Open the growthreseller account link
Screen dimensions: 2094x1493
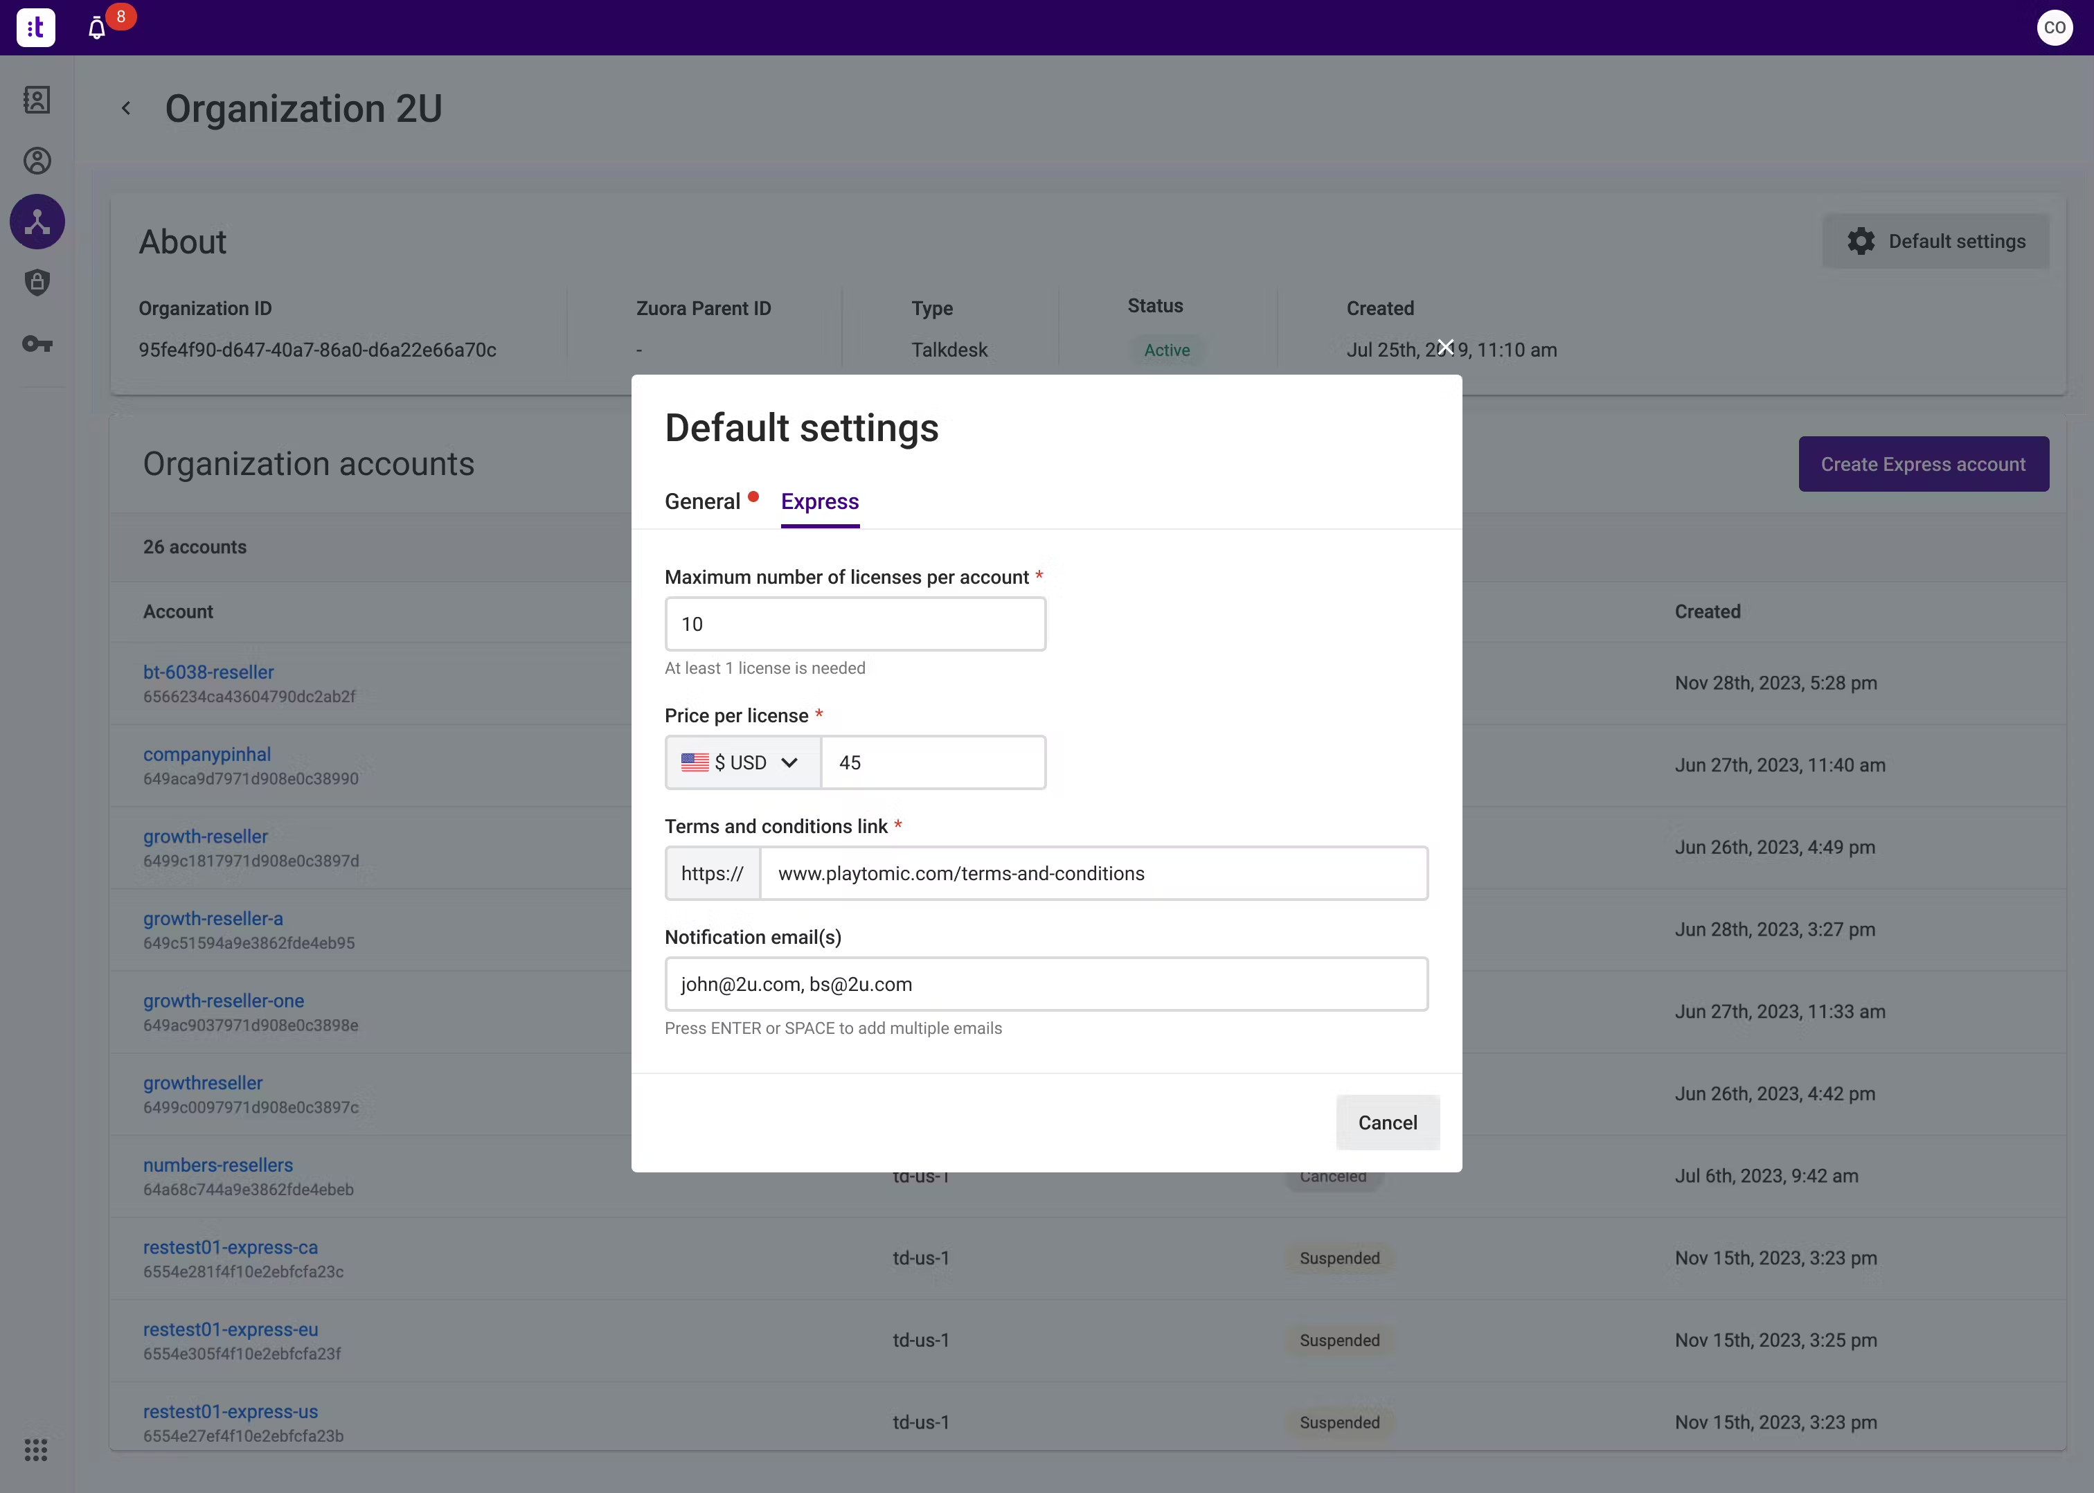point(202,1083)
